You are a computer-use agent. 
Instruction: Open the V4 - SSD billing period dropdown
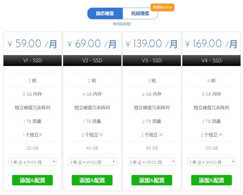tap(211, 162)
